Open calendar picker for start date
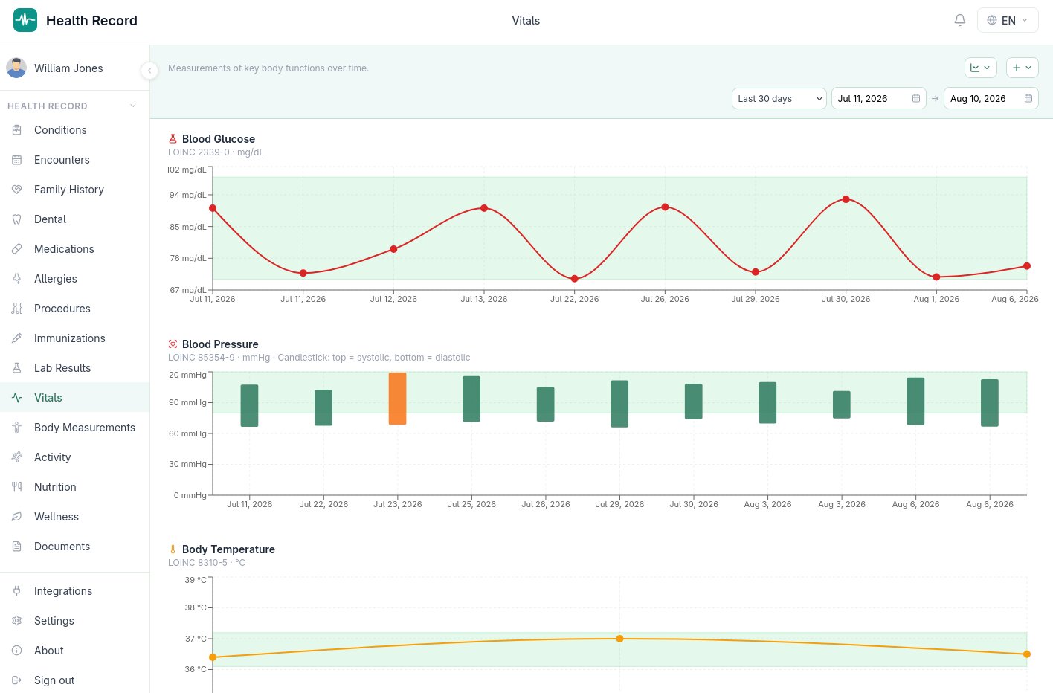This screenshot has height=693, width=1053. tap(916, 98)
